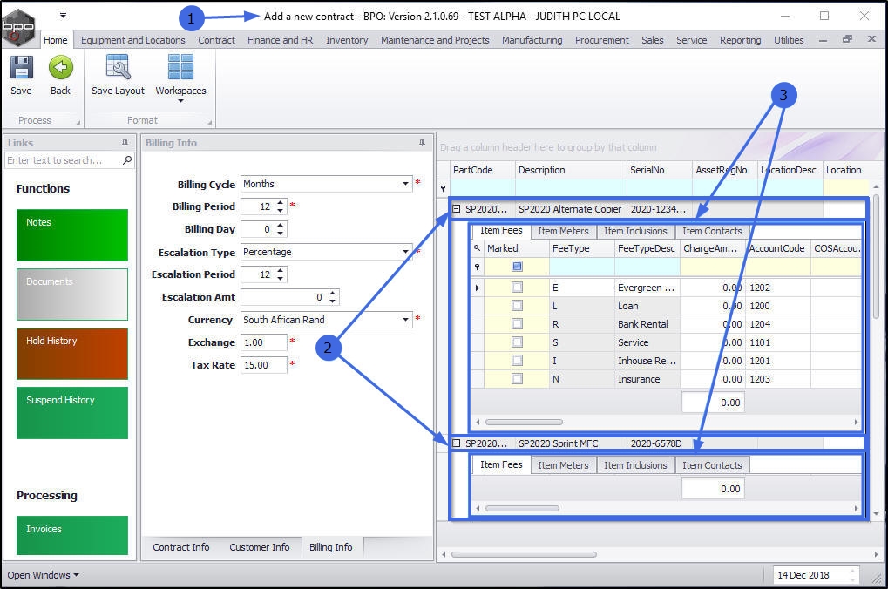Image resolution: width=888 pixels, height=589 pixels.
Task: Open the Currency dropdown
Action: [405, 320]
